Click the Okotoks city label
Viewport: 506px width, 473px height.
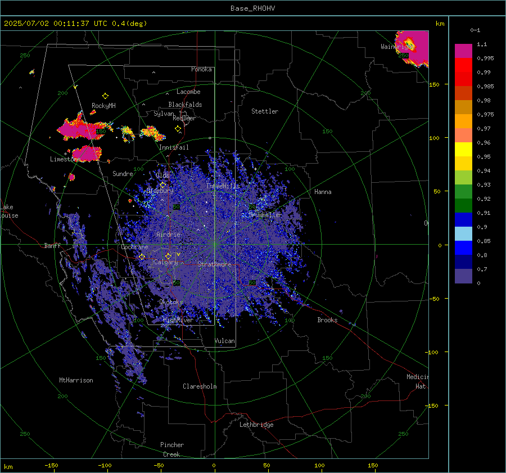171,302
